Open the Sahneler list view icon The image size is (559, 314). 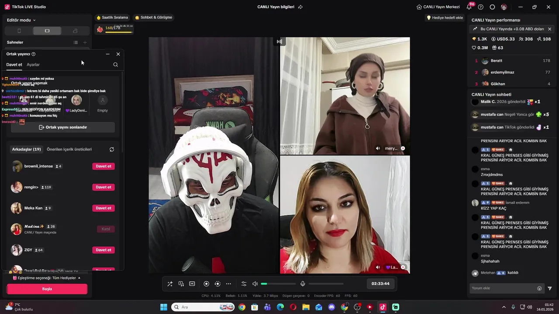point(76,42)
